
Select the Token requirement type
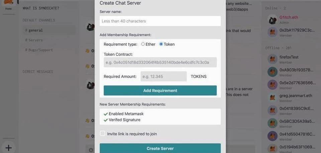161,44
